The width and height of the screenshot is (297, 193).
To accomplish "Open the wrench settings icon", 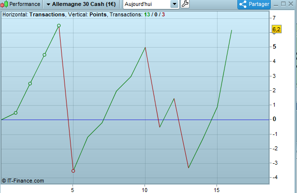I will coord(185,4).
